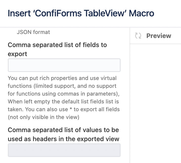This screenshot has height=163, width=181.
Task: Click the 'JSON format' description text
Action: click(33, 32)
